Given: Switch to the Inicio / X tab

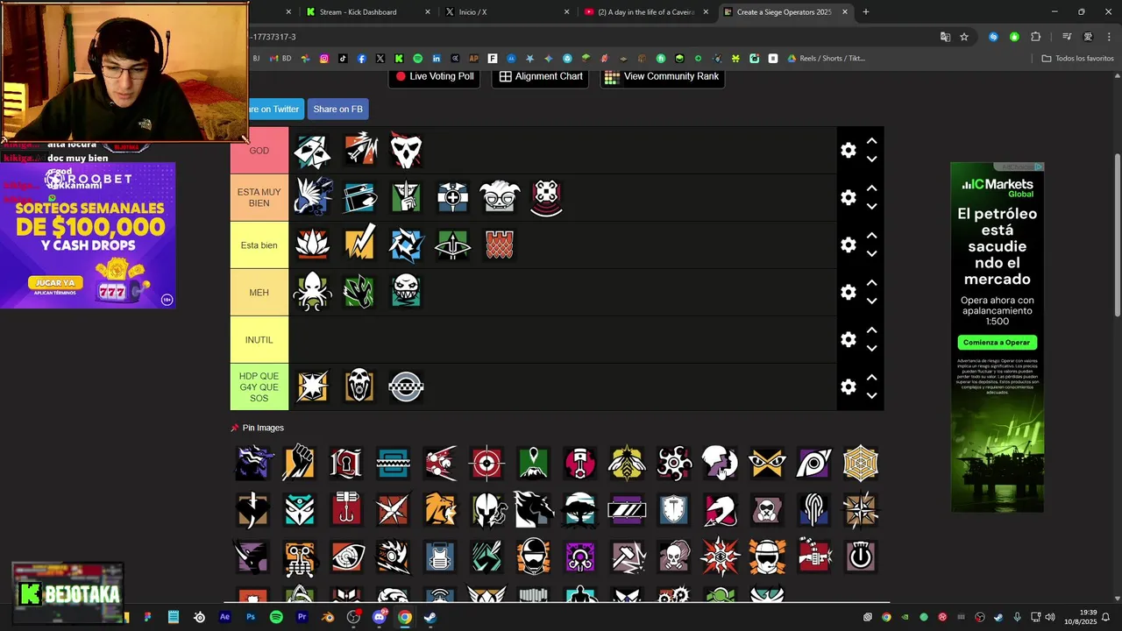Looking at the screenshot, I should coord(507,12).
